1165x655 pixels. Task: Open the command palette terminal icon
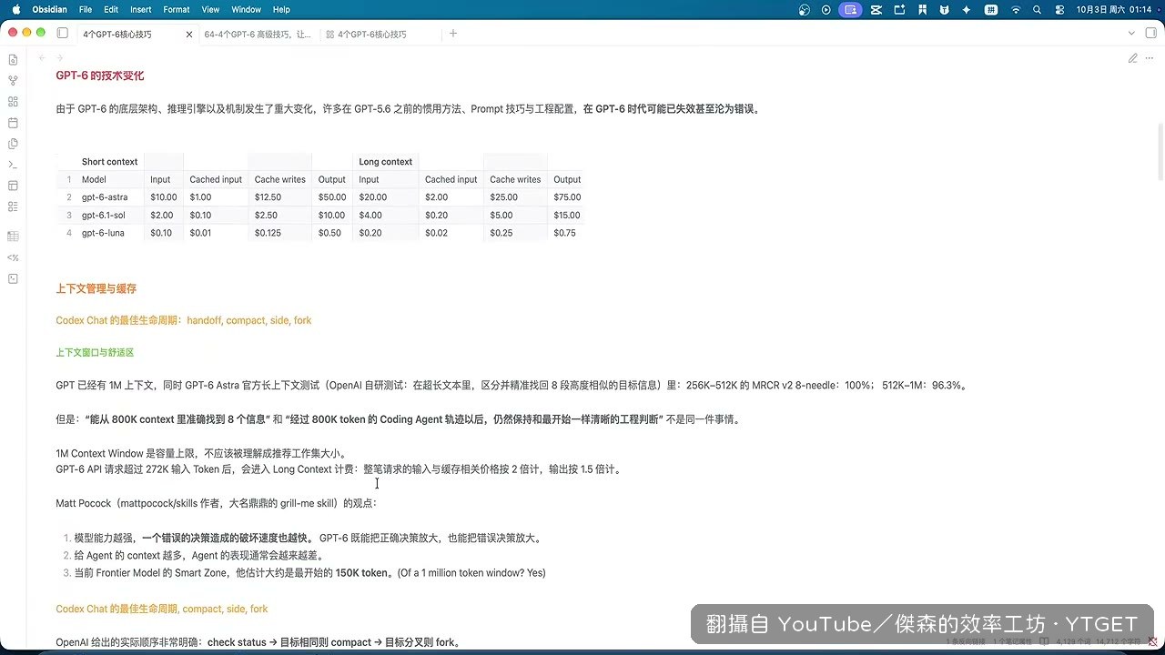13,164
